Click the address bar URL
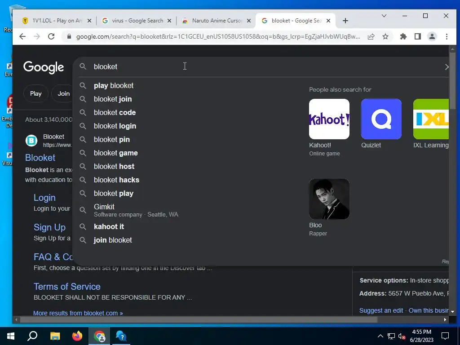 point(218,36)
